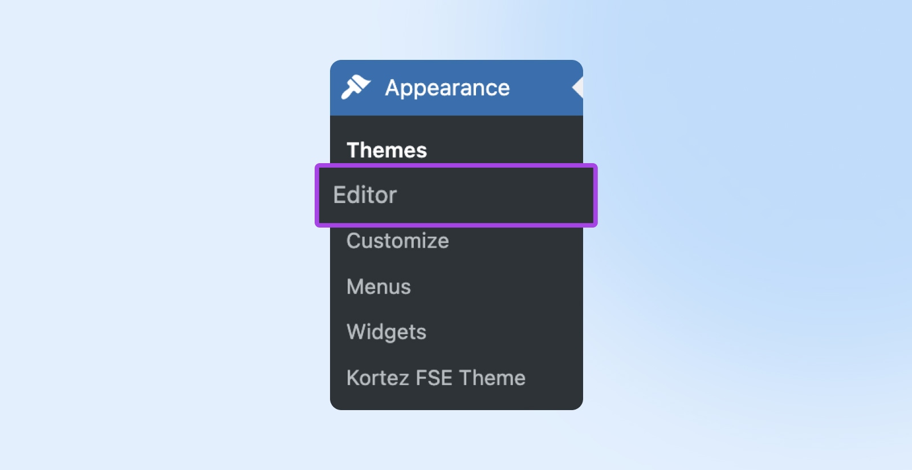The width and height of the screenshot is (912, 470).
Task: Click Menus above Widgets
Action: click(378, 286)
